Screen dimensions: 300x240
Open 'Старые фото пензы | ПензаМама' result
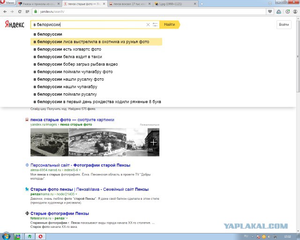click(x=90, y=189)
